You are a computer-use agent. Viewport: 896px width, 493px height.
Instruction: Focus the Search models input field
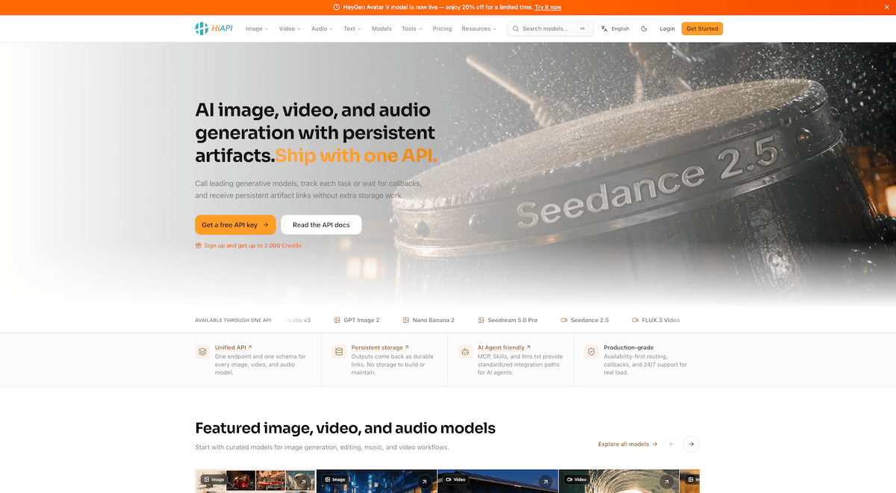click(550, 28)
